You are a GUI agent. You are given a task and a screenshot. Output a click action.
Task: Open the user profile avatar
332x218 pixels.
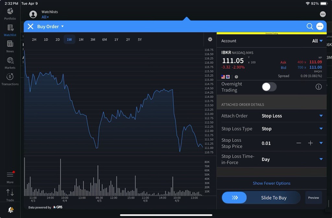pyautogui.click(x=33, y=15)
